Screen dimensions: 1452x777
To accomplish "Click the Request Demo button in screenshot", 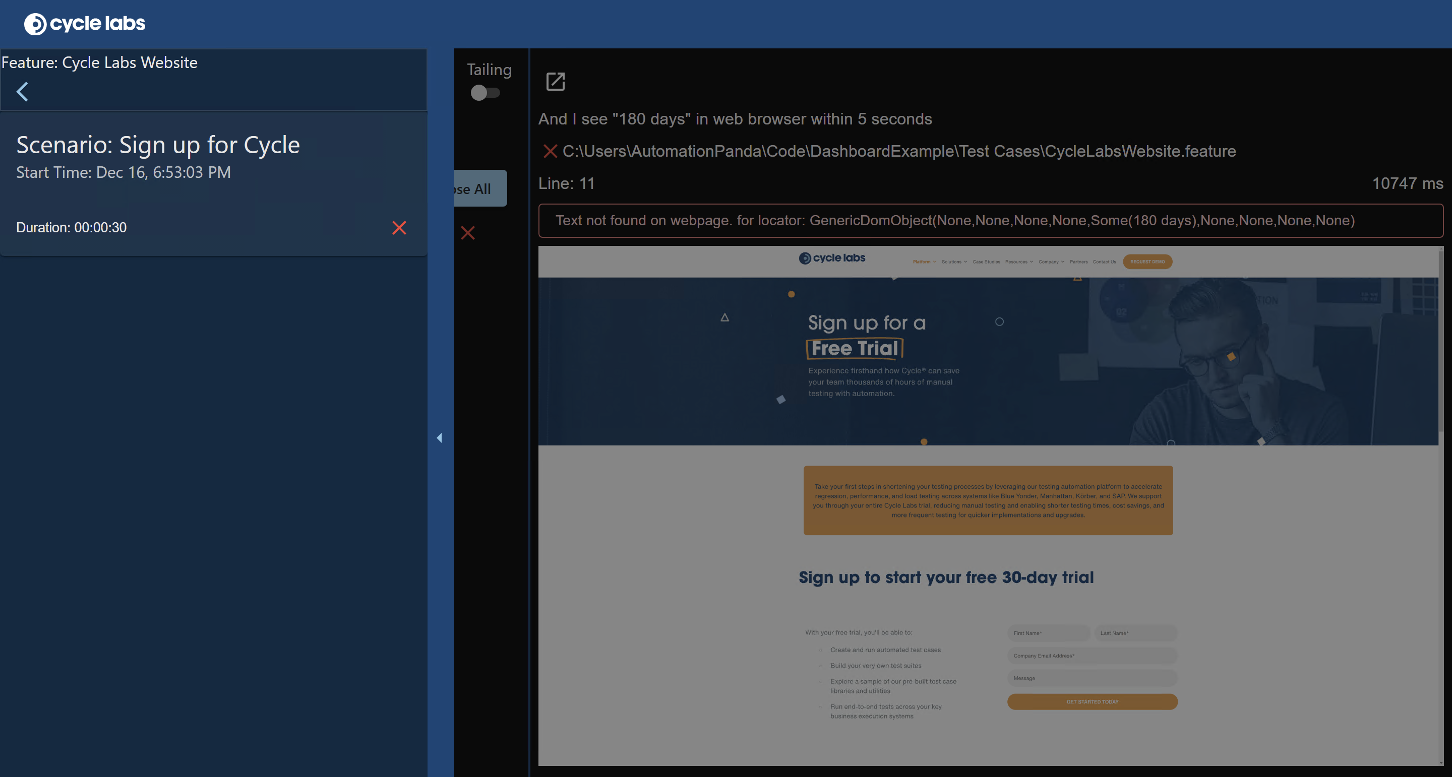I will (1147, 262).
